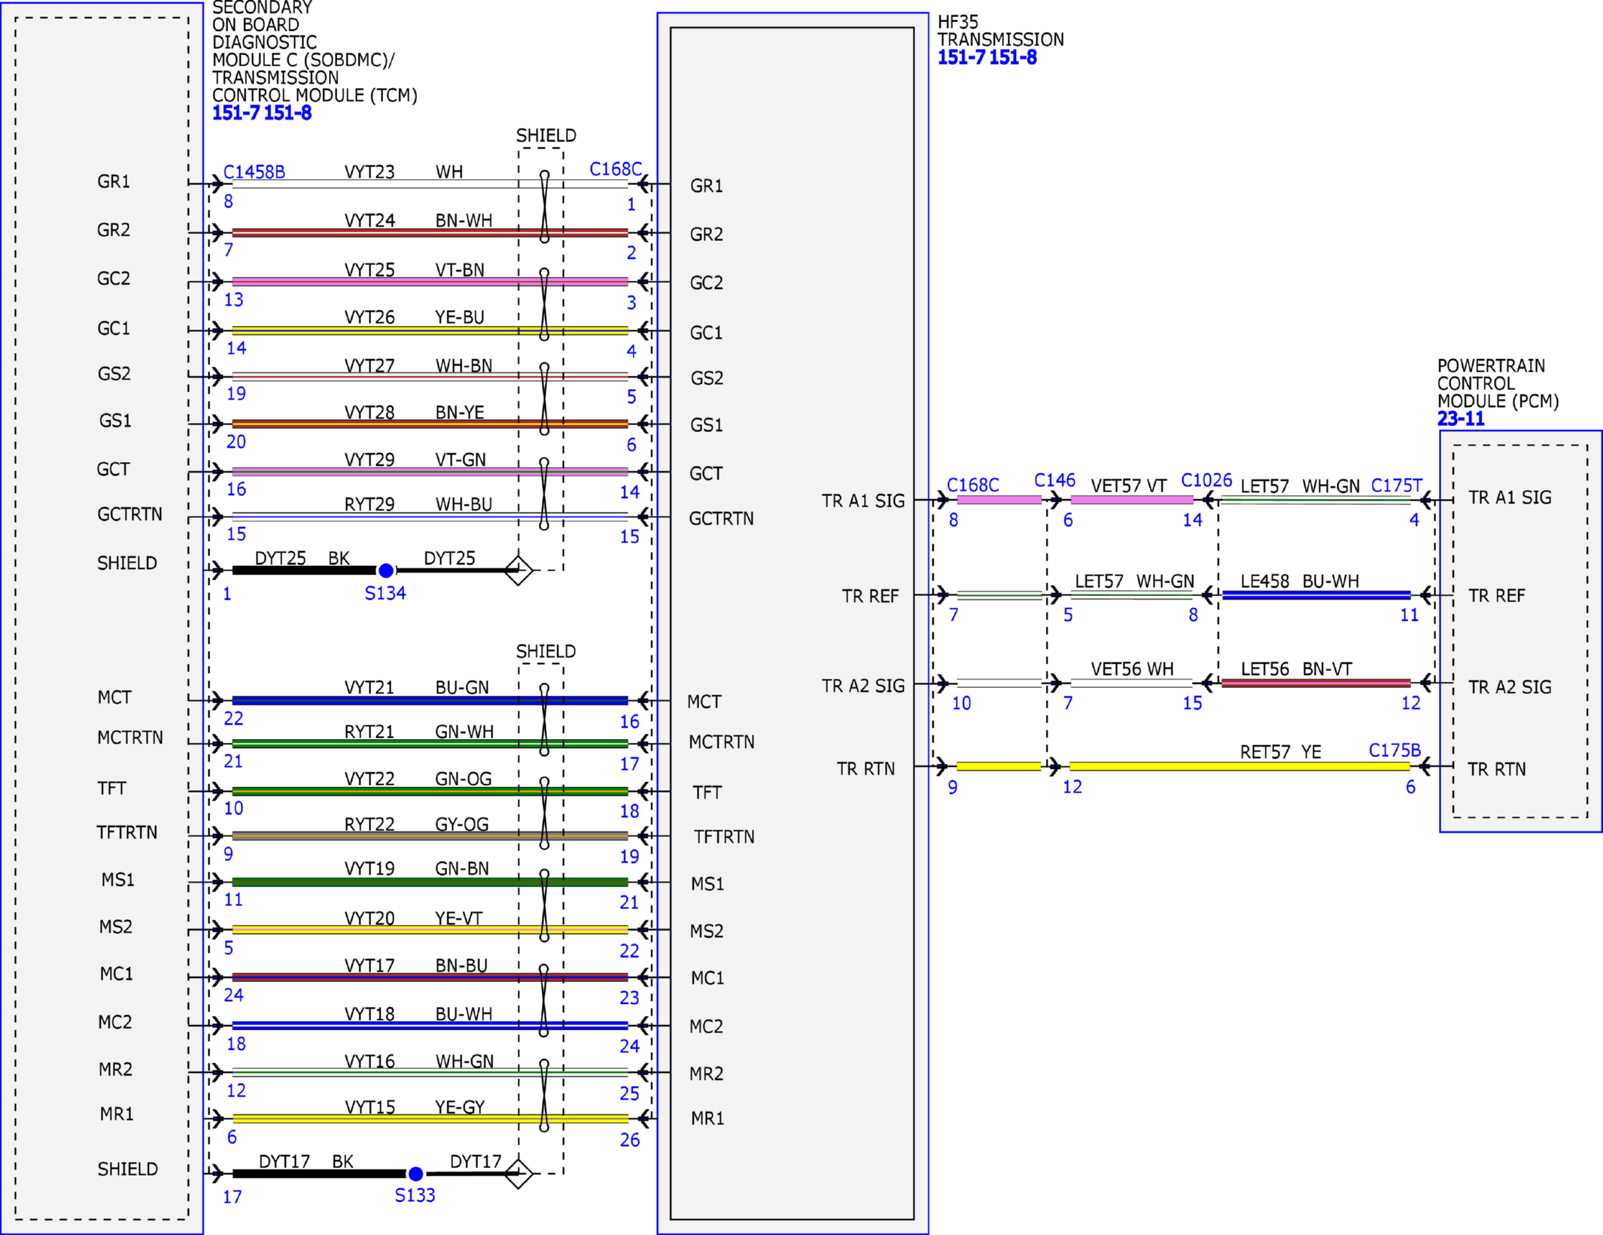Click the DYT17 shield diamond symbol
The width and height of the screenshot is (1603, 1235).
519,1173
